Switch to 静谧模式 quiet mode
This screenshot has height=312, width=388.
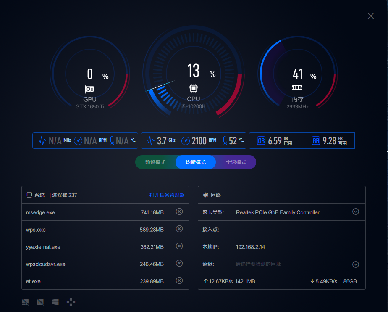pos(155,162)
